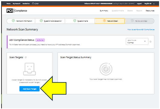Click the info icon next to Scan Targets
The height and width of the screenshot is (109, 160).
pos(26,57)
